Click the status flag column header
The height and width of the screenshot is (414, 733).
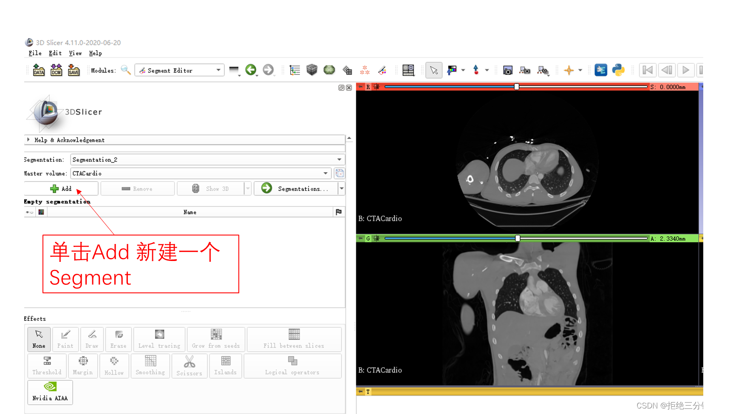[339, 212]
